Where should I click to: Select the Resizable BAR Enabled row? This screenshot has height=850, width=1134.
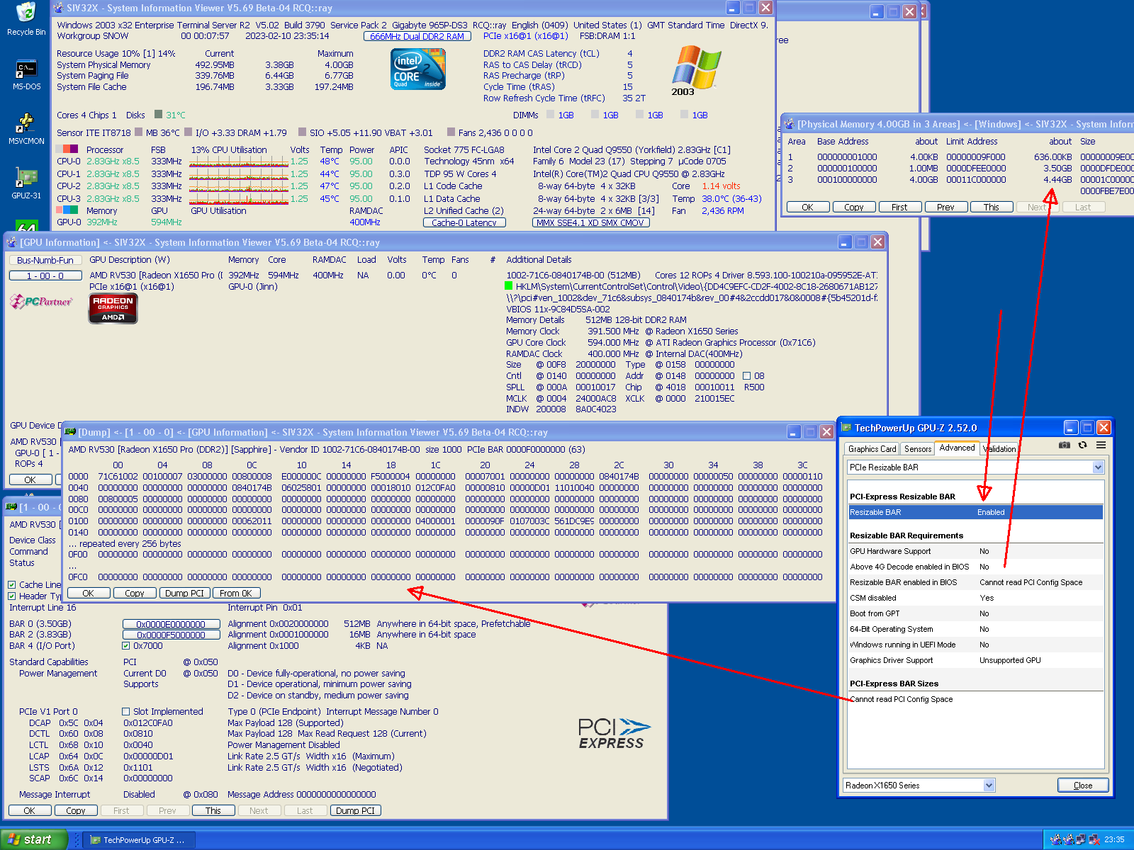pos(975,512)
